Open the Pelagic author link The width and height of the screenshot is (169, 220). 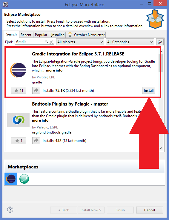[42, 127]
